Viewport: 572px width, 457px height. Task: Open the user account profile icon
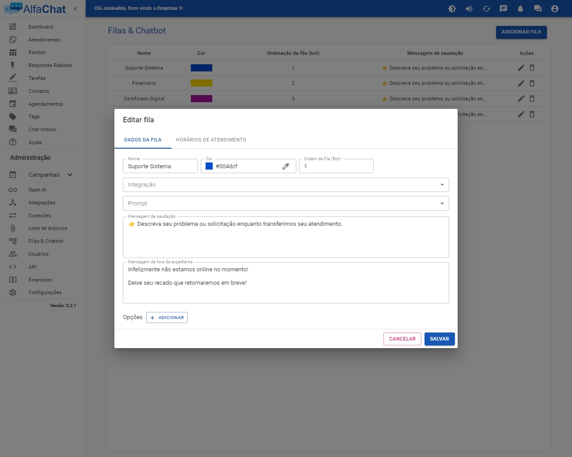tap(555, 8)
